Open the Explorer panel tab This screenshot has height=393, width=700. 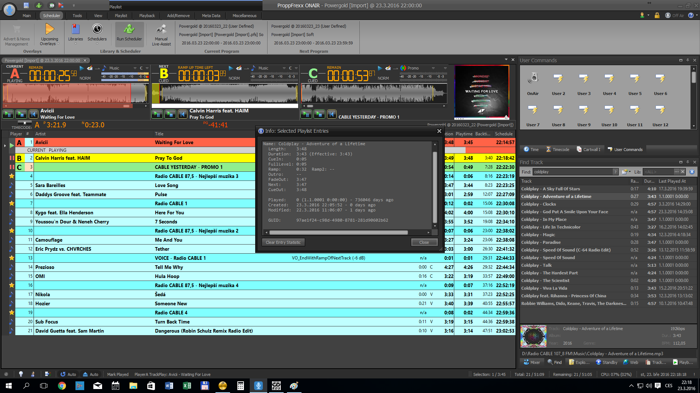(579, 362)
